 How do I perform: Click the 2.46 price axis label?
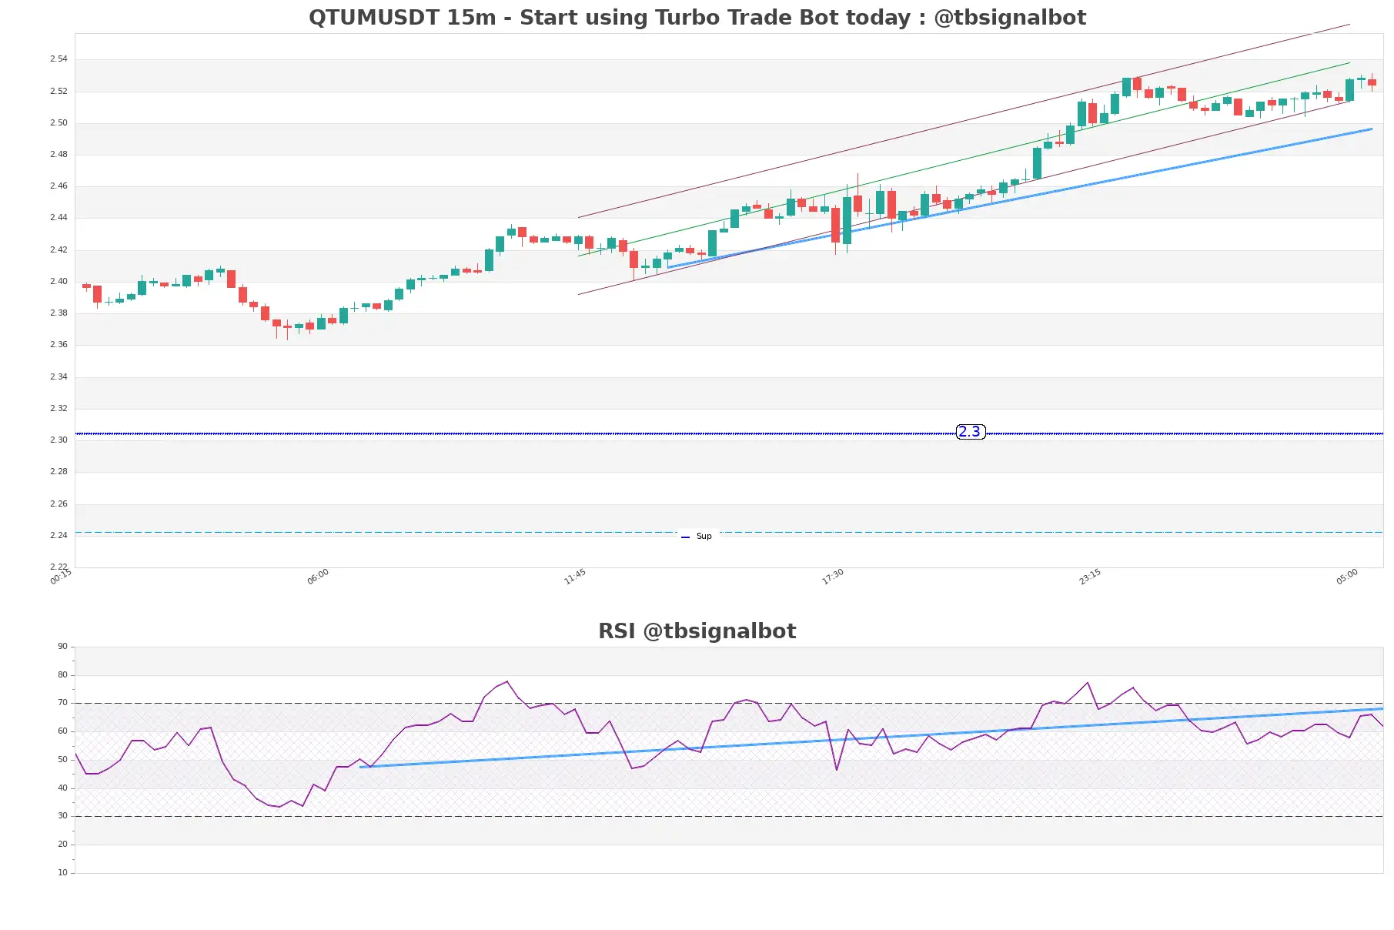click(59, 186)
